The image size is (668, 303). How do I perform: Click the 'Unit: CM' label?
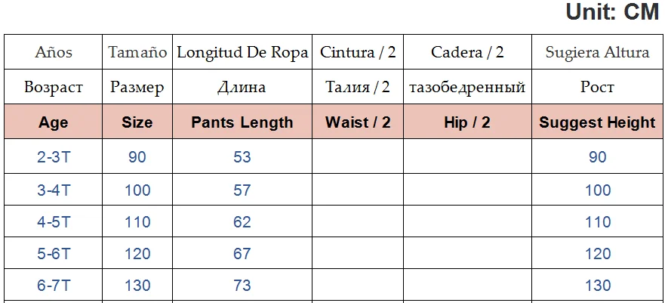(612, 12)
